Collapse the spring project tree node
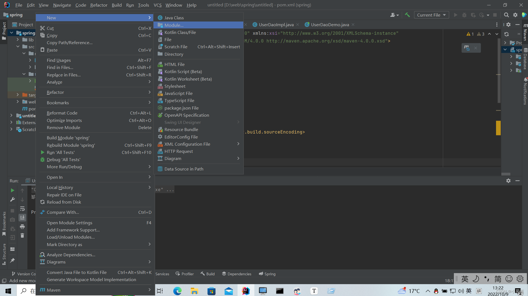The height and width of the screenshot is (296, 528). point(12,33)
